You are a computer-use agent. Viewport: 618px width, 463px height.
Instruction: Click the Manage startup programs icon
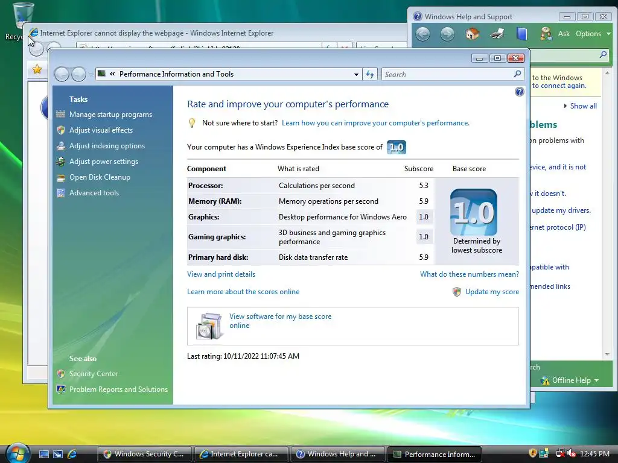(x=61, y=114)
